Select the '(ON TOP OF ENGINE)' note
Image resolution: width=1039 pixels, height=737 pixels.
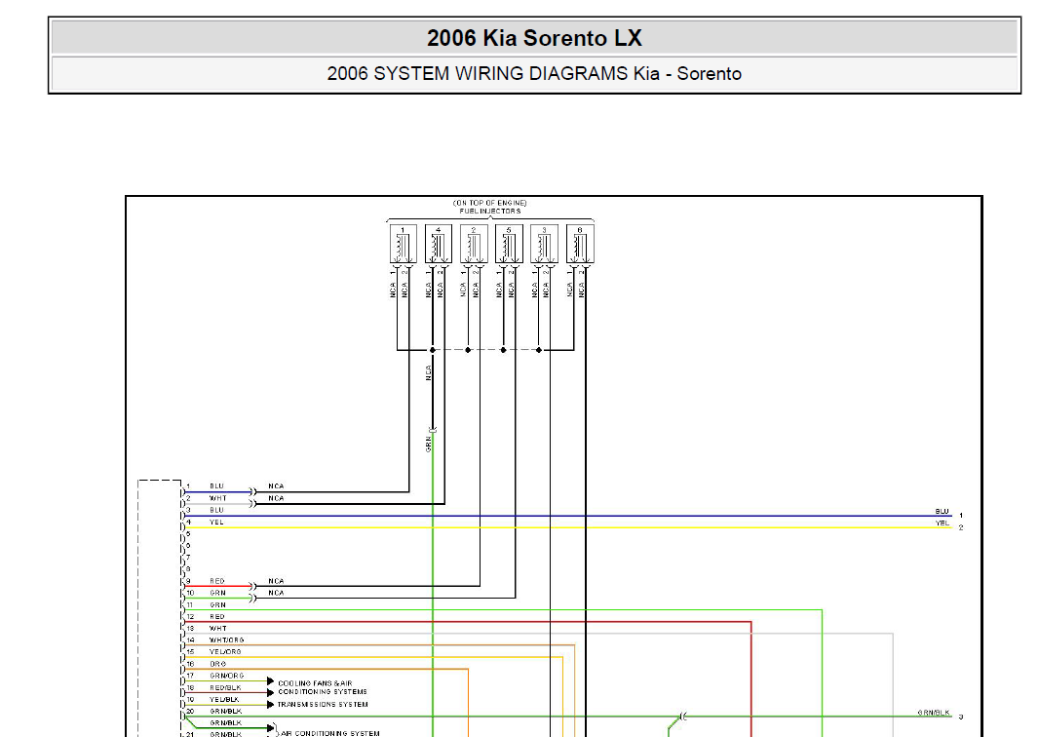489,204
